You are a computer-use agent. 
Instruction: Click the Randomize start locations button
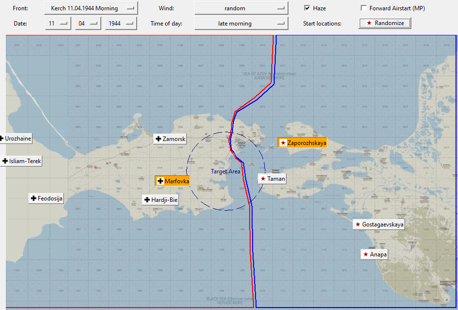pos(385,23)
